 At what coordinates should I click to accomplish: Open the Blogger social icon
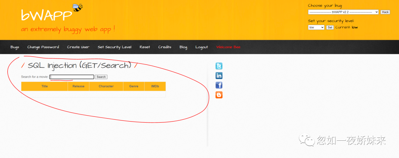219,95
